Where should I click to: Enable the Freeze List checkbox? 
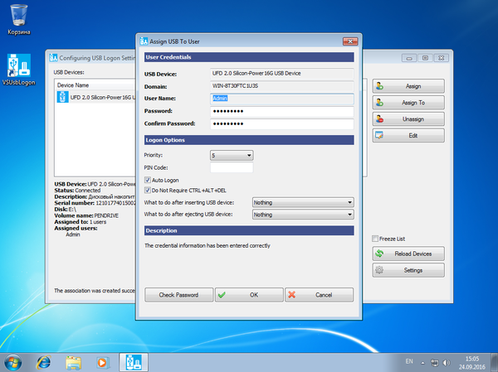[x=376, y=238]
